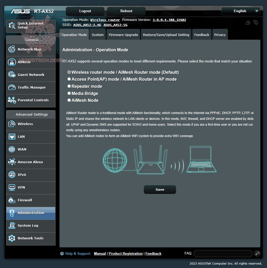
Task: Open the Manual link
Action: 100,253
